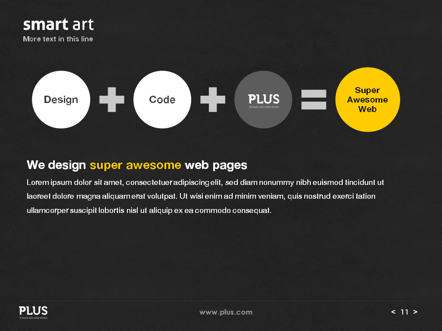
Task: Click the equals sign symbol
Action: click(x=314, y=100)
